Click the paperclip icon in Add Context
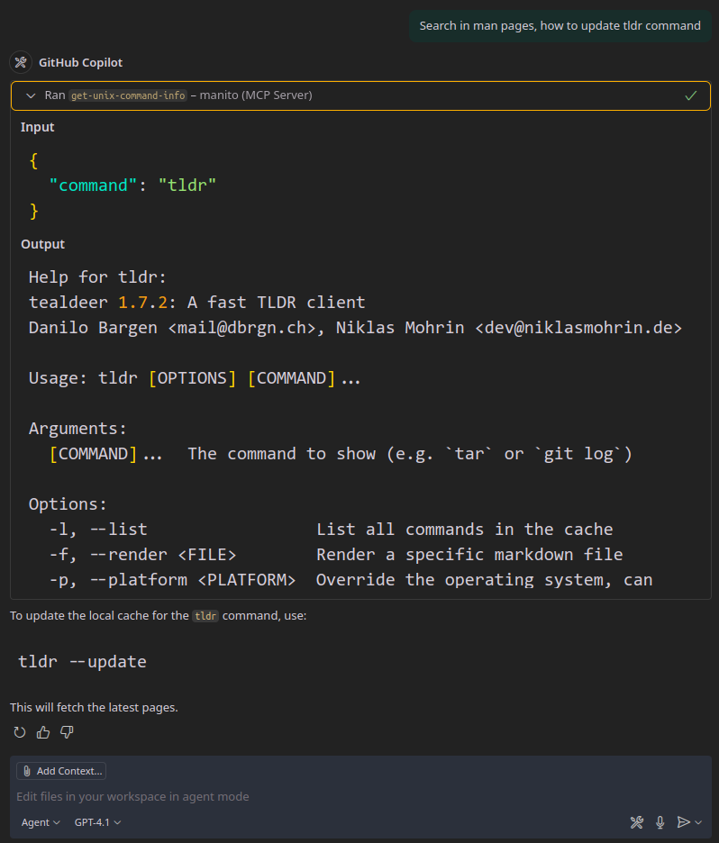This screenshot has width=719, height=843. pos(27,771)
